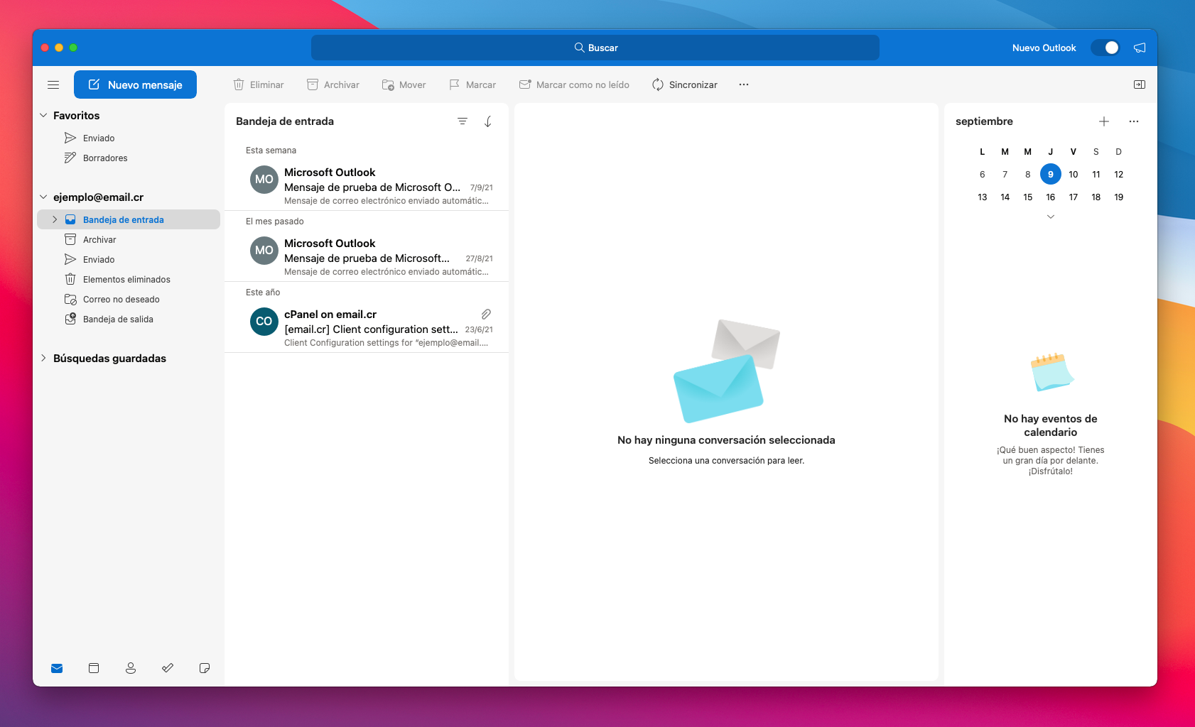1195x727 pixels.
Task: Toggle the Nuevo Outlook switch
Action: point(1105,48)
